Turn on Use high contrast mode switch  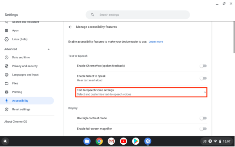click(203, 118)
